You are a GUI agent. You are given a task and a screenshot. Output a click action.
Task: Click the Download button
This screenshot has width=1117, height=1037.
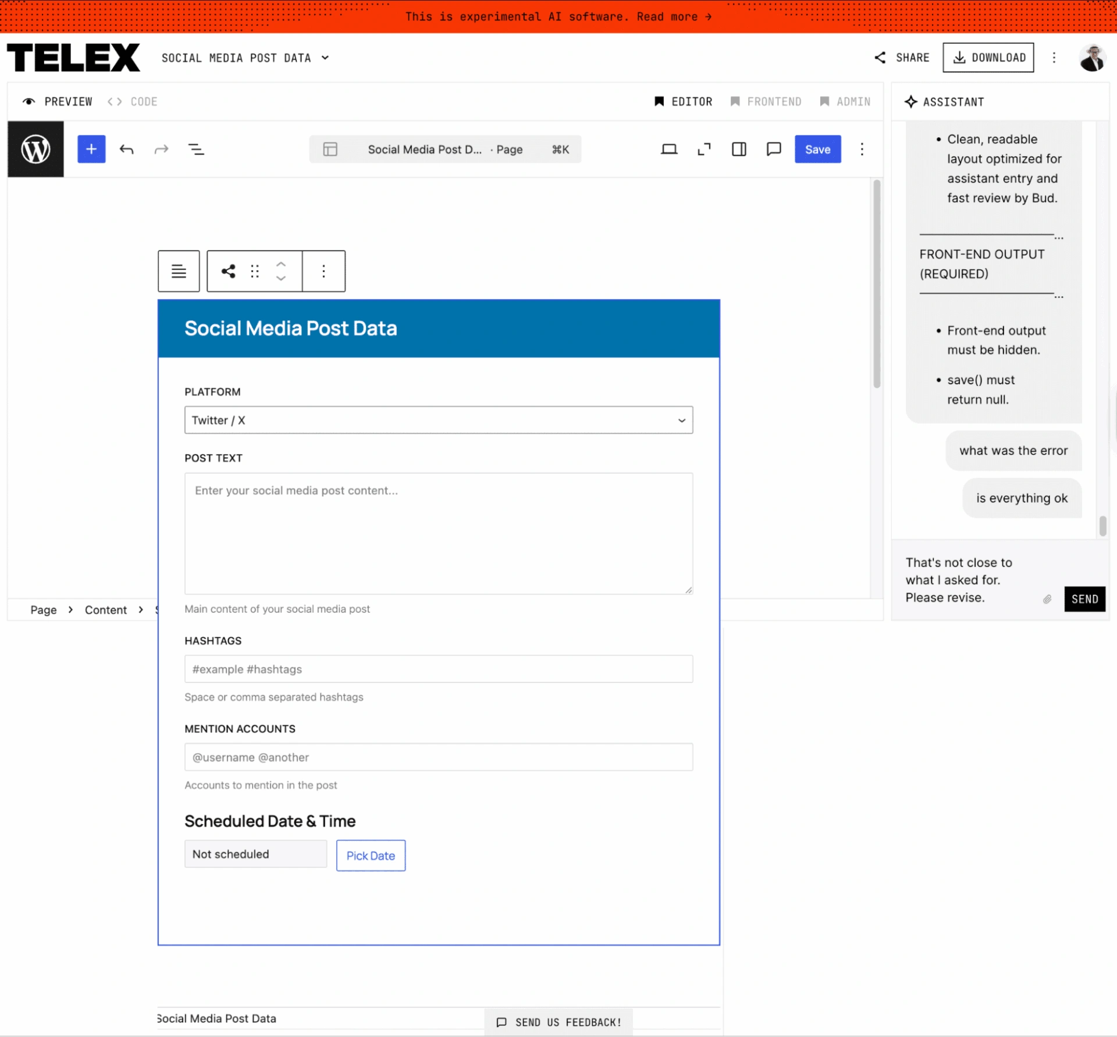pos(988,58)
